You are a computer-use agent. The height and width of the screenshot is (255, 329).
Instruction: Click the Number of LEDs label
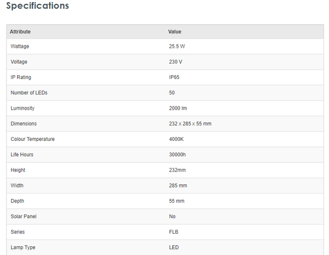[29, 93]
